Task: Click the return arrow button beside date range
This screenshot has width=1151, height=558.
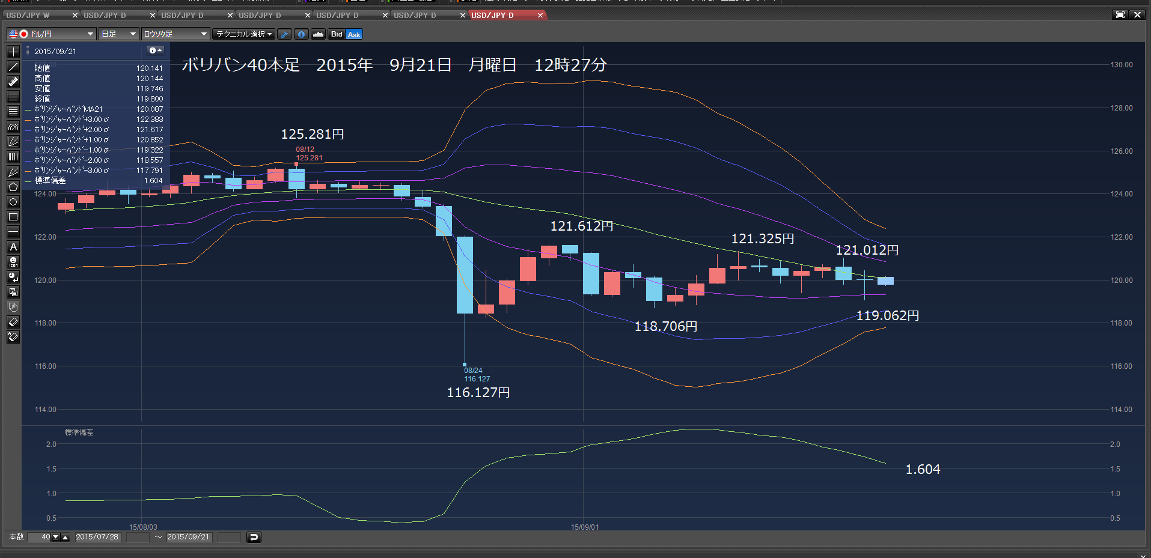Action: click(x=254, y=537)
